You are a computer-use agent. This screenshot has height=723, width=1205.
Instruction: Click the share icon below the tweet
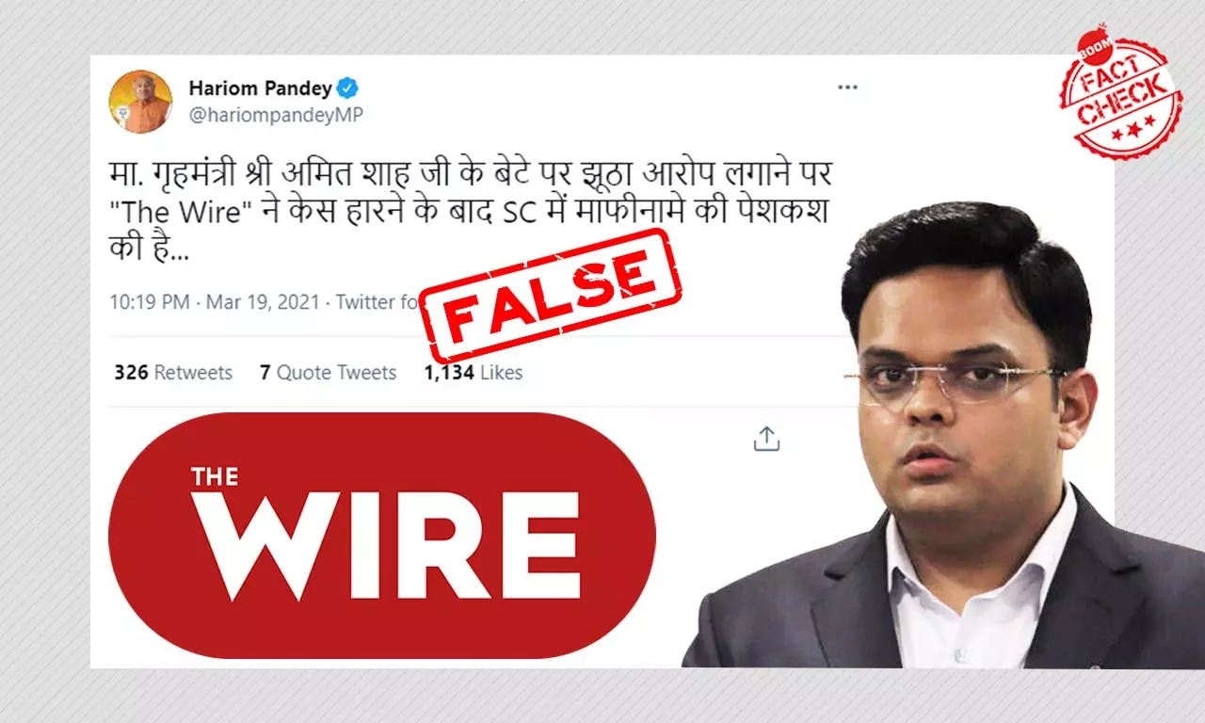pyautogui.click(x=766, y=439)
